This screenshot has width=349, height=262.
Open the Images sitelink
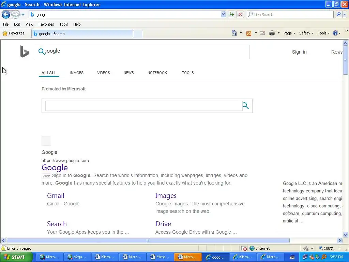click(x=166, y=195)
